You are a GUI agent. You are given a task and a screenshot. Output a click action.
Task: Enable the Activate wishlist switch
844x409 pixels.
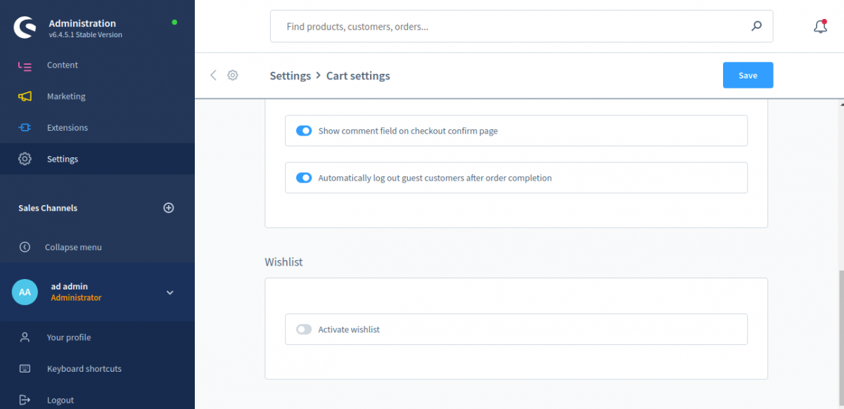tap(304, 330)
